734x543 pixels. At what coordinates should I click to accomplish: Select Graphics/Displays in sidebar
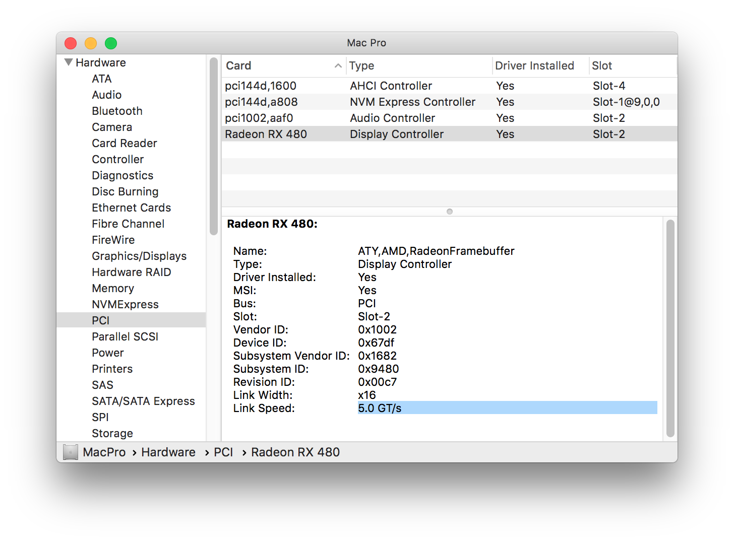(x=139, y=256)
